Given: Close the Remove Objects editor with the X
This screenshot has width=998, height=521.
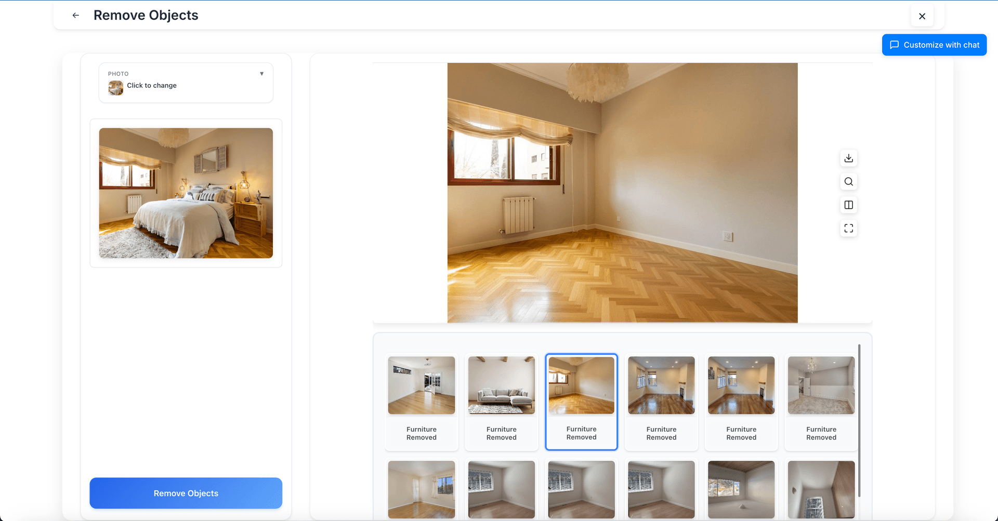Looking at the screenshot, I should pyautogui.click(x=922, y=16).
